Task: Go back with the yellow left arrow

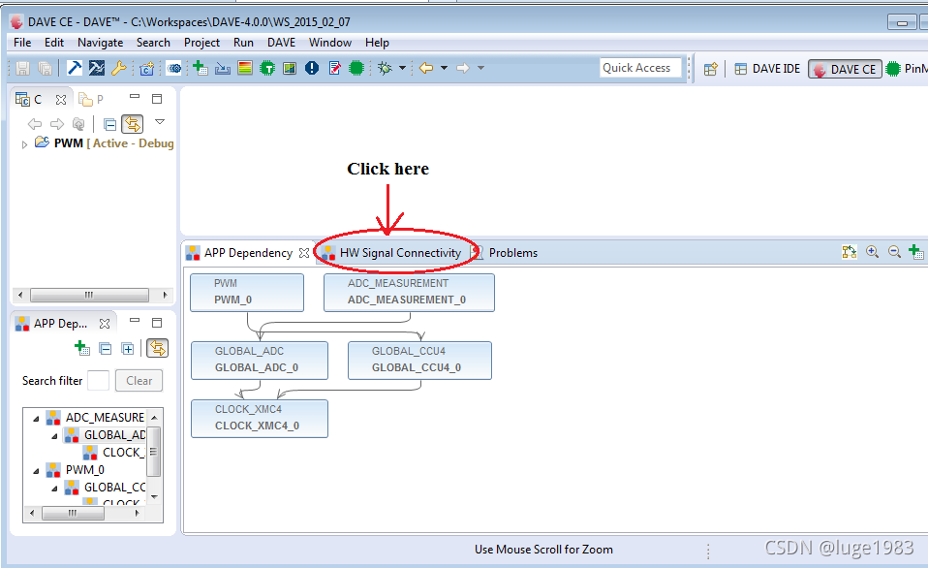Action: 426,68
